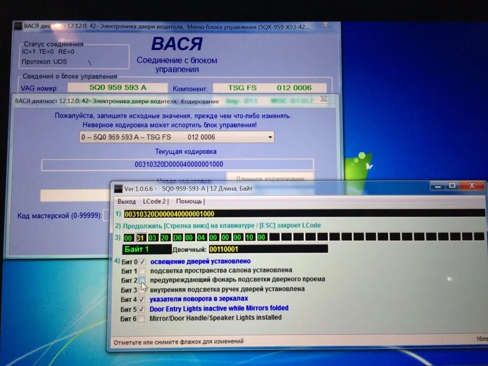Toggle Бит 0 door lighting installed checkbox
Image resolution: width=488 pixels, height=366 pixels.
pos(142,262)
